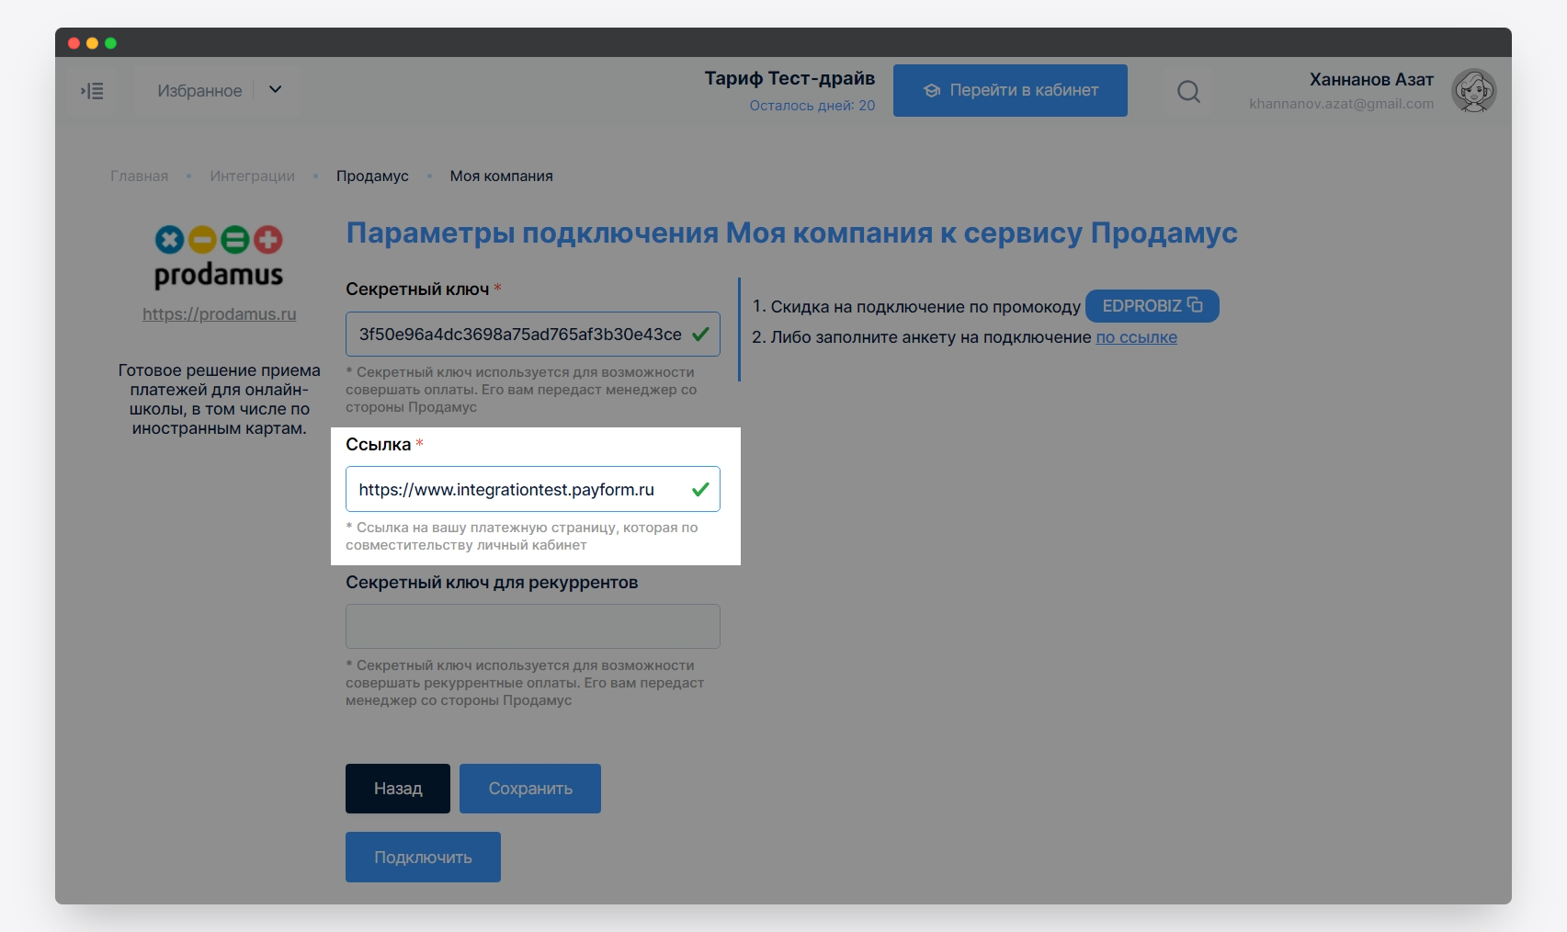Open the user avatar profile picture
Image resolution: width=1567 pixels, height=932 pixels.
coord(1473,91)
